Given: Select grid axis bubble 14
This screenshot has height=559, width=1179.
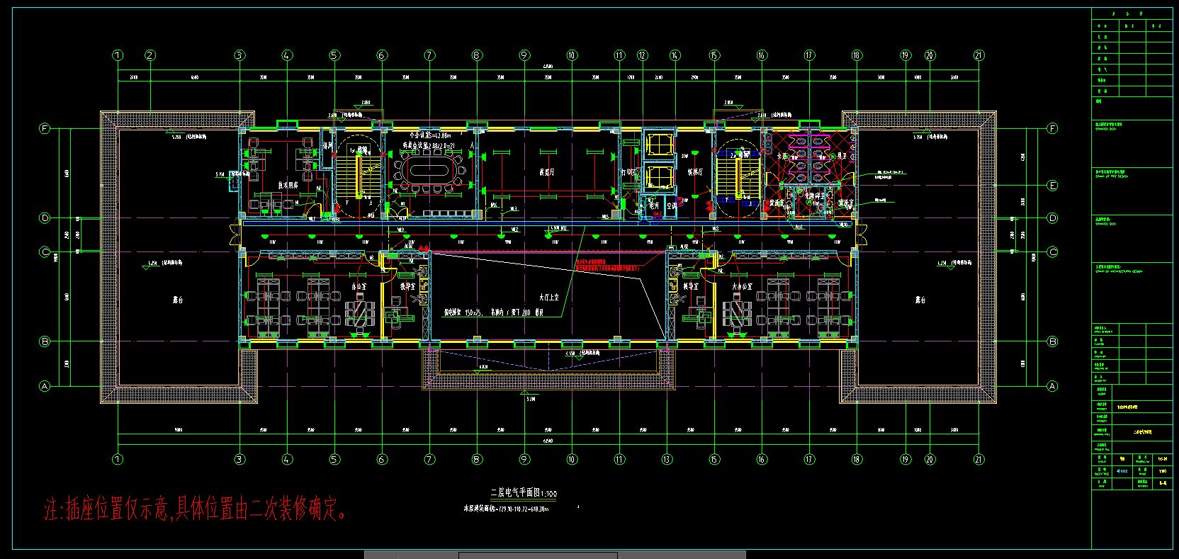Looking at the screenshot, I should coord(675,55).
